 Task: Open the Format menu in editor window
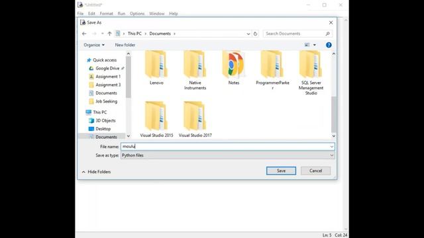(x=106, y=13)
